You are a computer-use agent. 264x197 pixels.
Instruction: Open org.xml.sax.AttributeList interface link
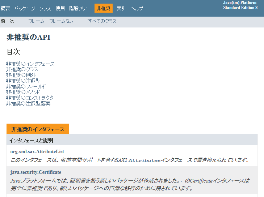[37, 151]
